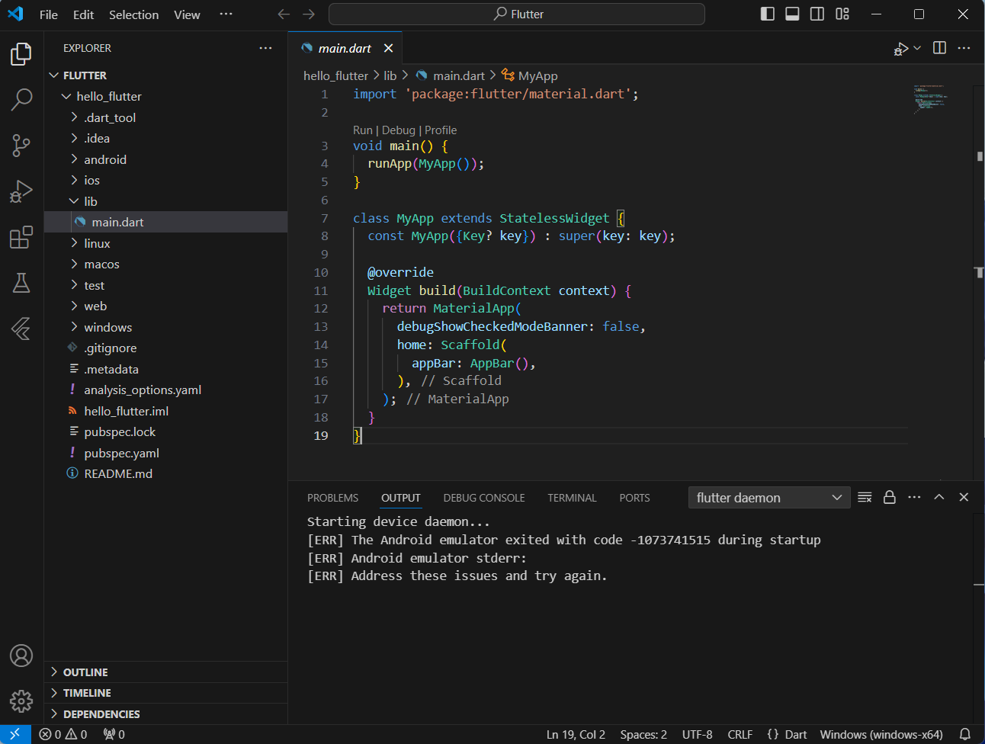This screenshot has width=985, height=744.
Task: Click the Run CodeLens link above main
Action: 363,130
